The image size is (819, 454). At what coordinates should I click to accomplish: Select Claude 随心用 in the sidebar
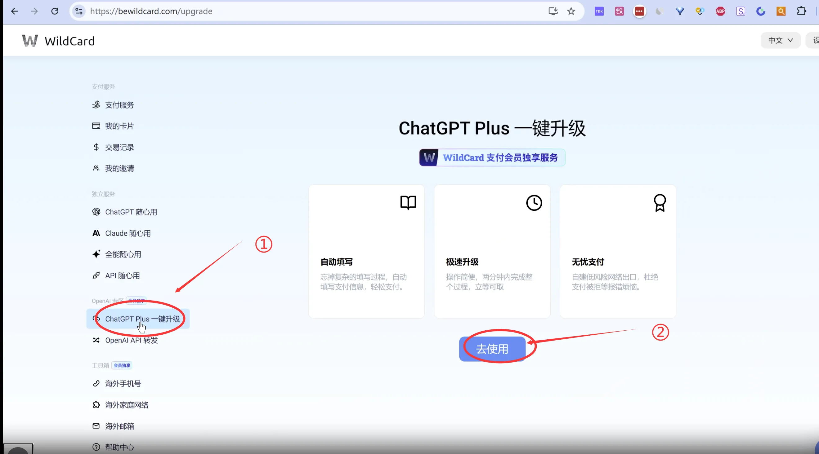[x=128, y=233]
